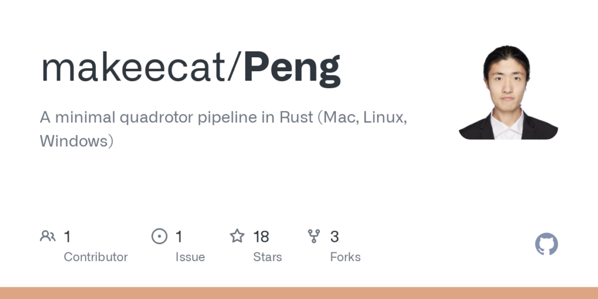
Task: Click the profile photo avatar
Action: (x=508, y=92)
